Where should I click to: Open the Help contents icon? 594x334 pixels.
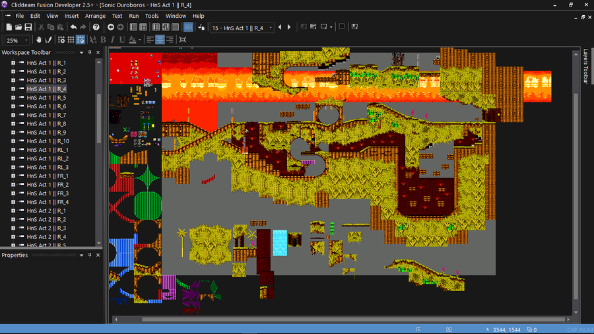coord(96,27)
